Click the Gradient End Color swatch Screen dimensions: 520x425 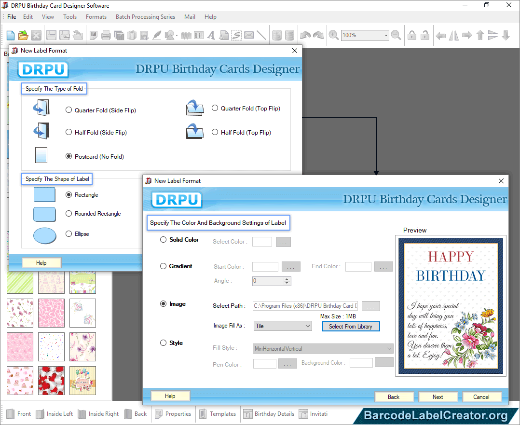tap(358, 267)
